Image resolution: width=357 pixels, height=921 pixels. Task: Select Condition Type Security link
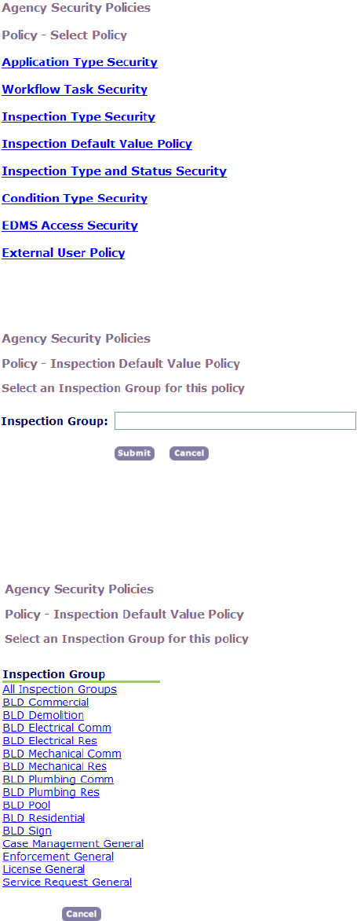75,199
